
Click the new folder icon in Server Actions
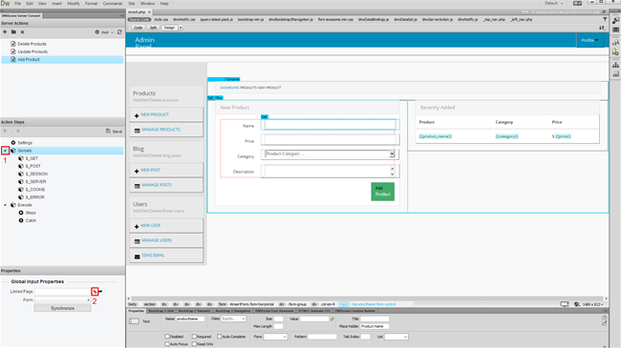point(13,32)
